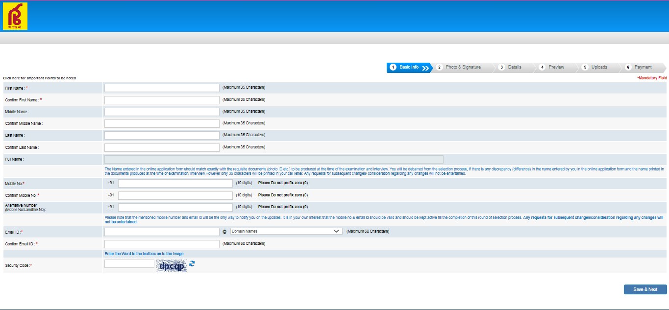Focus the First Name input field
Viewport: 669px width, 310px height.
[x=162, y=88]
